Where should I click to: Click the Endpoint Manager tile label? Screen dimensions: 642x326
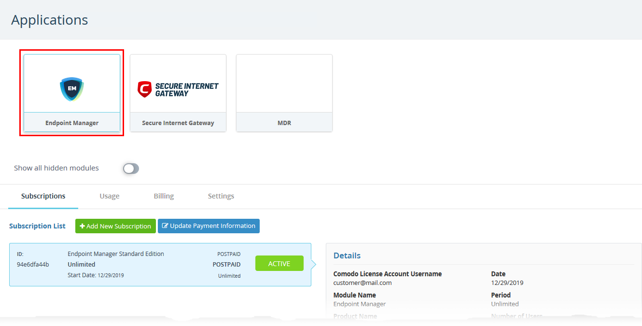[x=72, y=123]
